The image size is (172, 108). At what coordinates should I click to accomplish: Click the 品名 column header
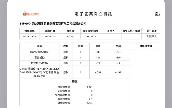(x=39, y=46)
